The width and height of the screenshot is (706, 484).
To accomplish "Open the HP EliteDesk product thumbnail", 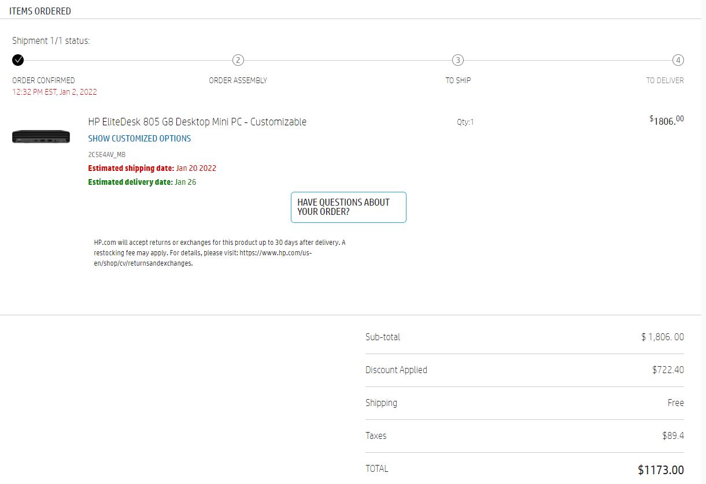I will tap(41, 137).
